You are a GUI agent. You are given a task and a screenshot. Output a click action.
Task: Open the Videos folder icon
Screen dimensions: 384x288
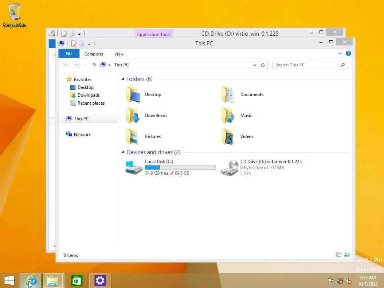pyautogui.click(x=228, y=136)
